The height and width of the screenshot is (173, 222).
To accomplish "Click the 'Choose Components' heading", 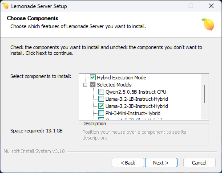I will point(32,18).
